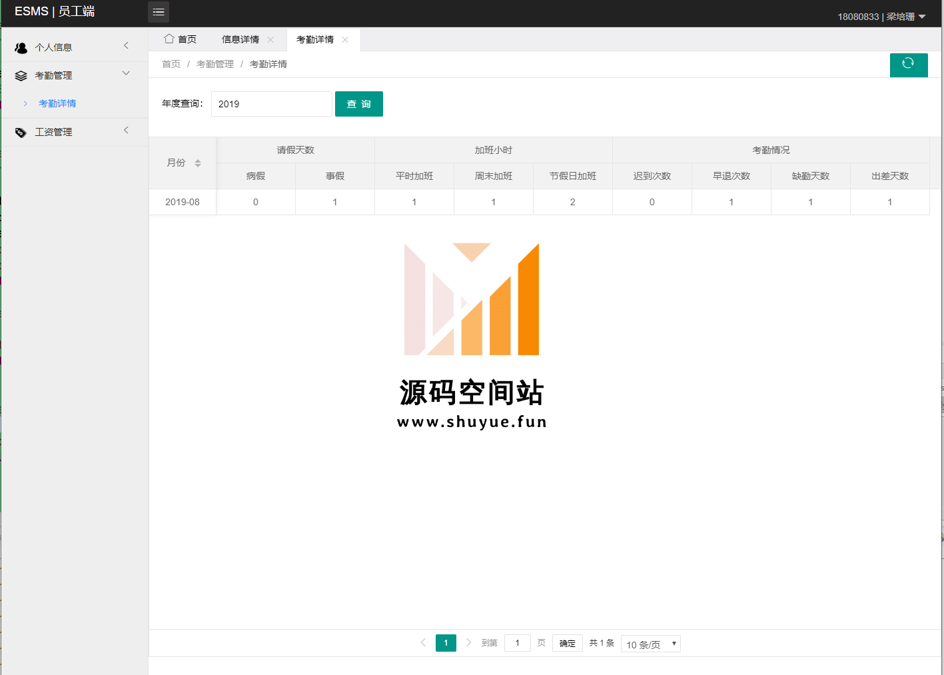Collapse the 考勤管理 sidebar menu chevron
Image resolution: width=944 pixels, height=675 pixels.
(x=126, y=74)
